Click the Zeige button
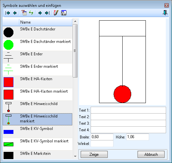Screen dimensions: 172x163 [94, 154]
